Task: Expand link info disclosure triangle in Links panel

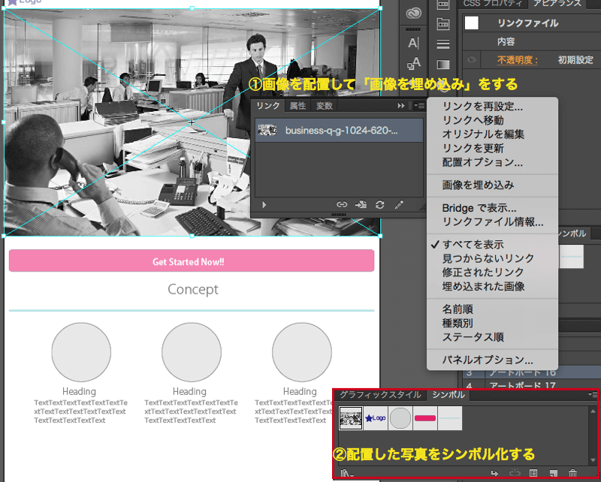Action: (x=264, y=205)
